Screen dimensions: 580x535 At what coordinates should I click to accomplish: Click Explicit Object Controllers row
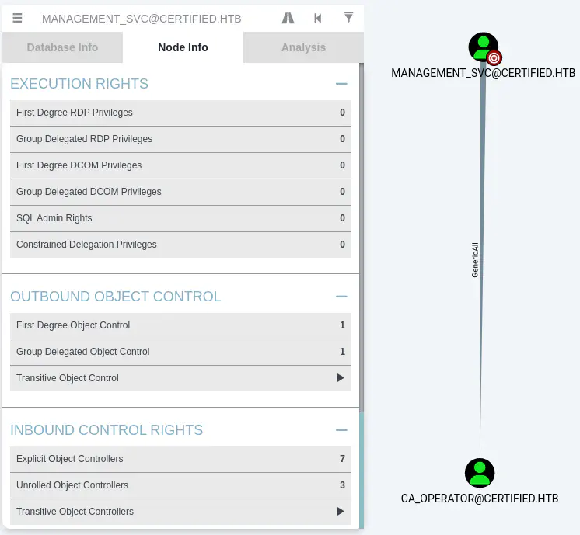[x=180, y=459]
